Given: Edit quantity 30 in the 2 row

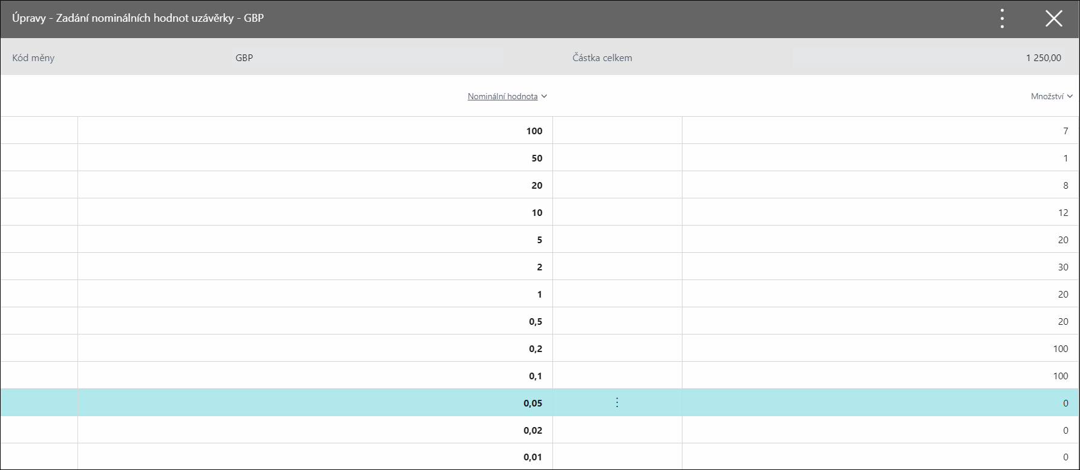Looking at the screenshot, I should (880, 267).
